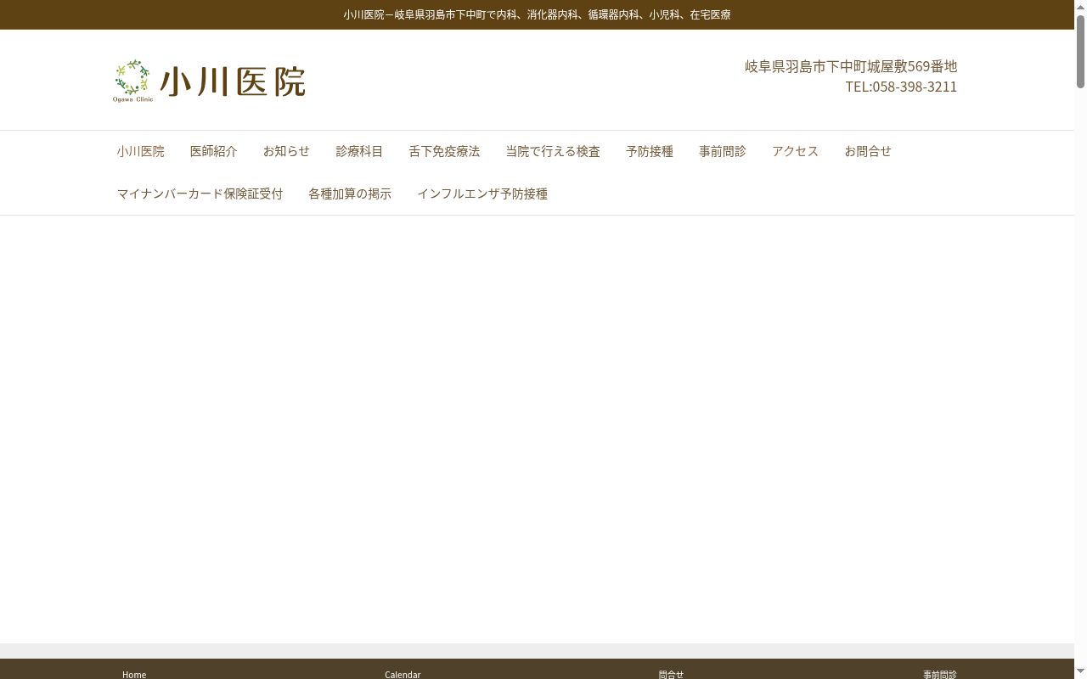Click the Ogawa Clinic wreath logo
This screenshot has height=679, width=1087.
132,81
